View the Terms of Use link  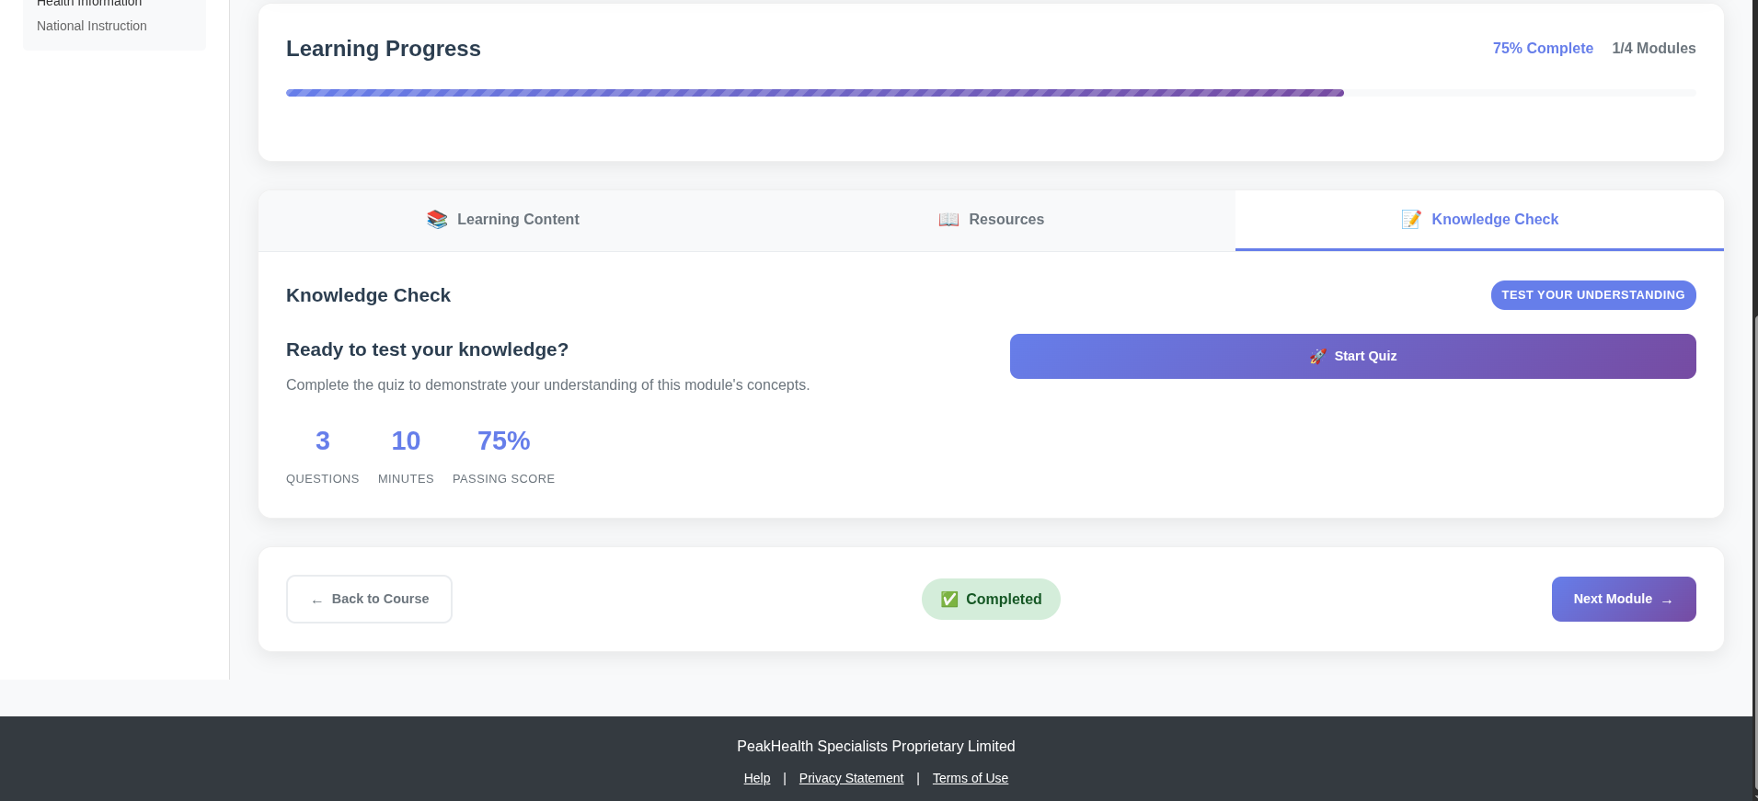coord(970,778)
